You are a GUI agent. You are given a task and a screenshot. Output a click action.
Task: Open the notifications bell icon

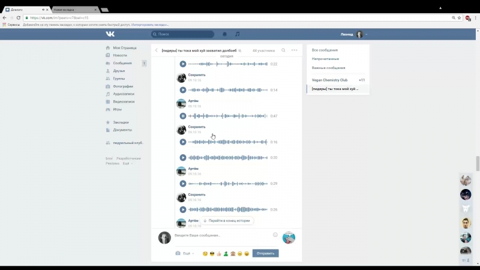click(x=224, y=34)
